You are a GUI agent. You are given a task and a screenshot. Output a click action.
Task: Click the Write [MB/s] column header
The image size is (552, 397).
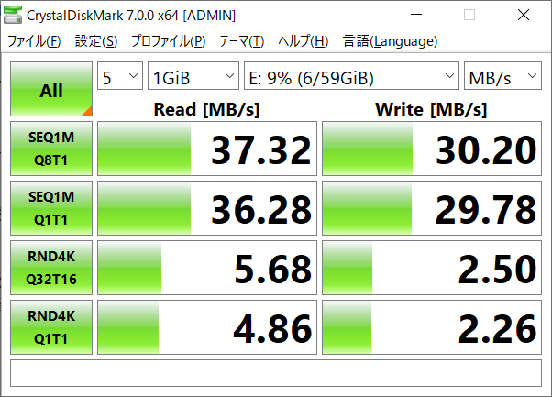tap(431, 109)
